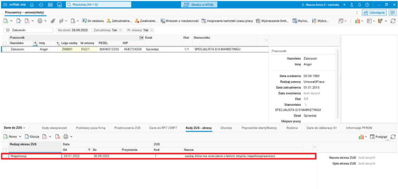
Task: Click the Edycja button
Action: 32,136
